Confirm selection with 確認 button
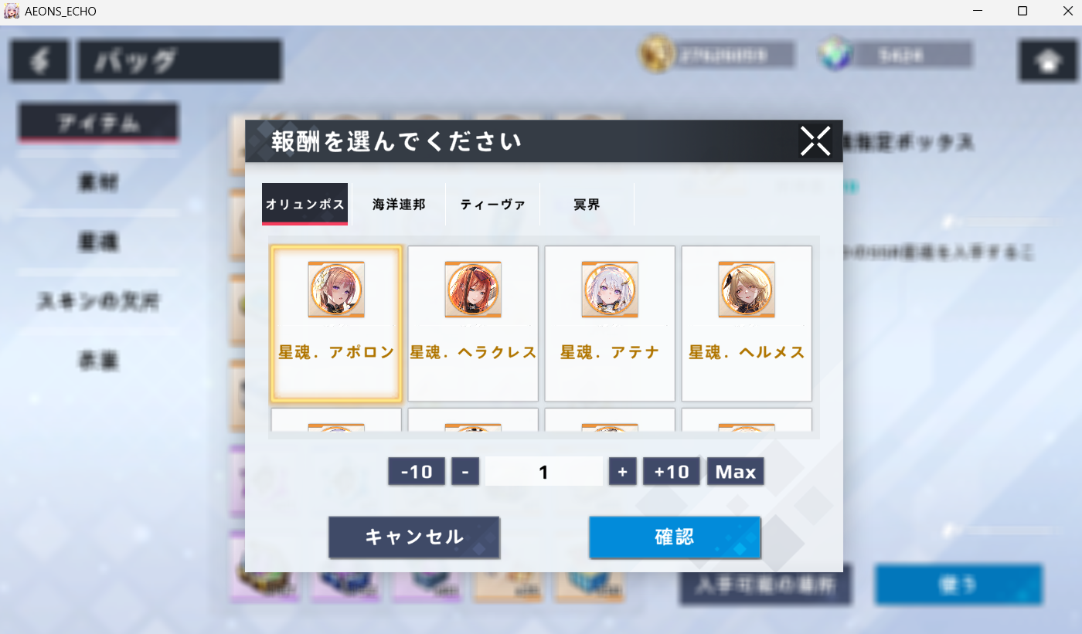1082x634 pixels. pyautogui.click(x=675, y=537)
